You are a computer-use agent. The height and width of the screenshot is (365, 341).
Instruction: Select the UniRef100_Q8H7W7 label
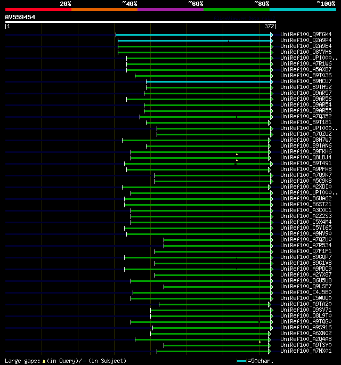(x=306, y=140)
